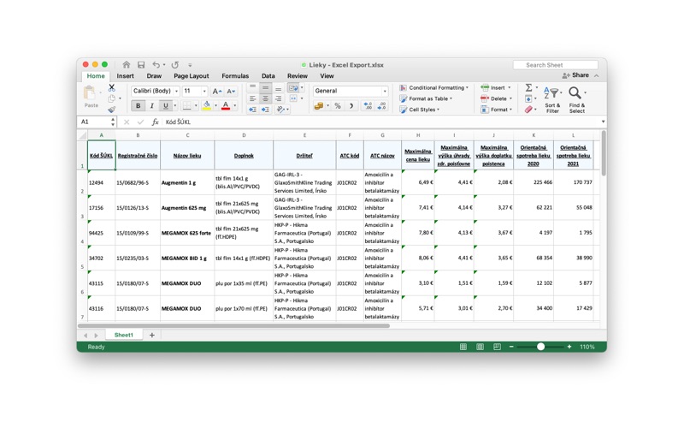Open the Format cells dropdown

coord(497,110)
